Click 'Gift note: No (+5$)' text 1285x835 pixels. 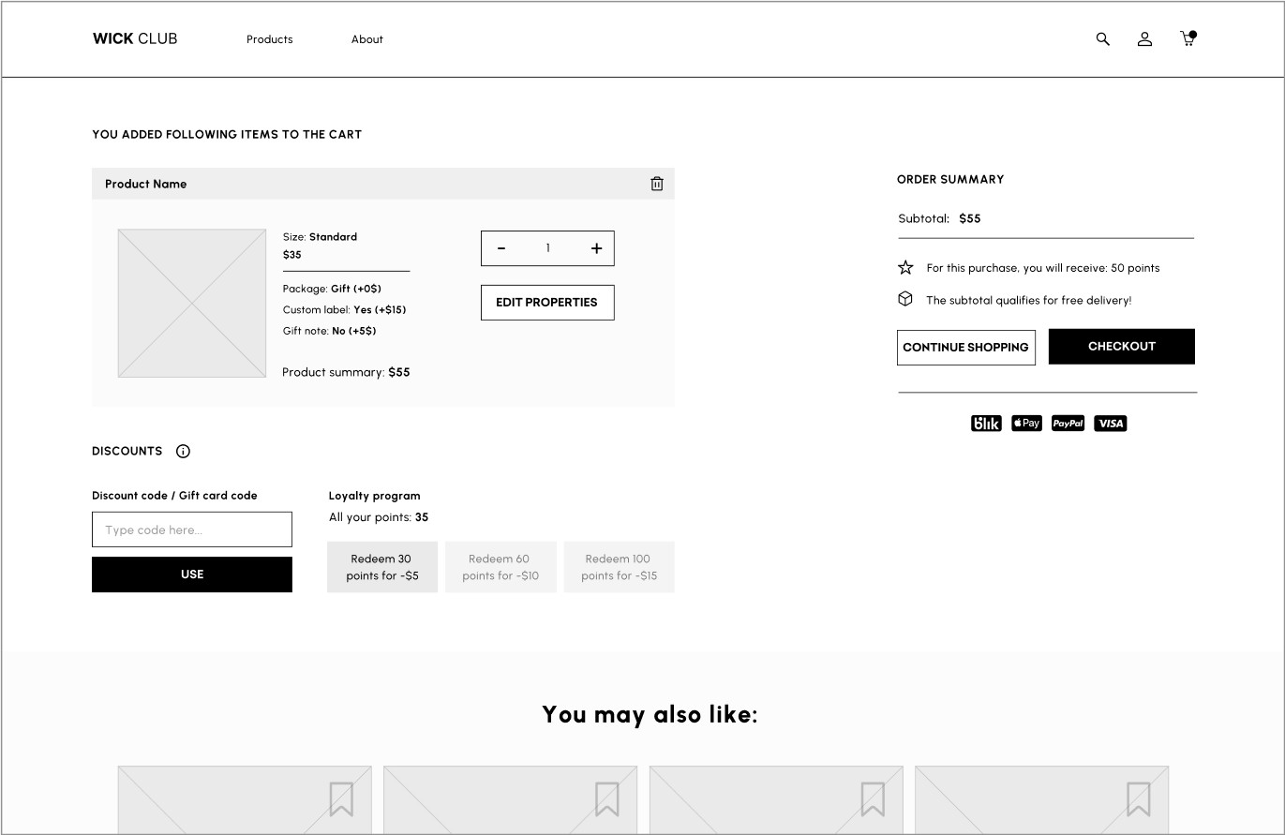(x=330, y=331)
